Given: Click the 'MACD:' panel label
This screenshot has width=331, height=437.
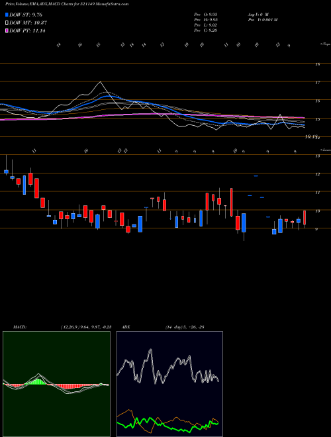Looking at the screenshot, I should click(20, 327).
